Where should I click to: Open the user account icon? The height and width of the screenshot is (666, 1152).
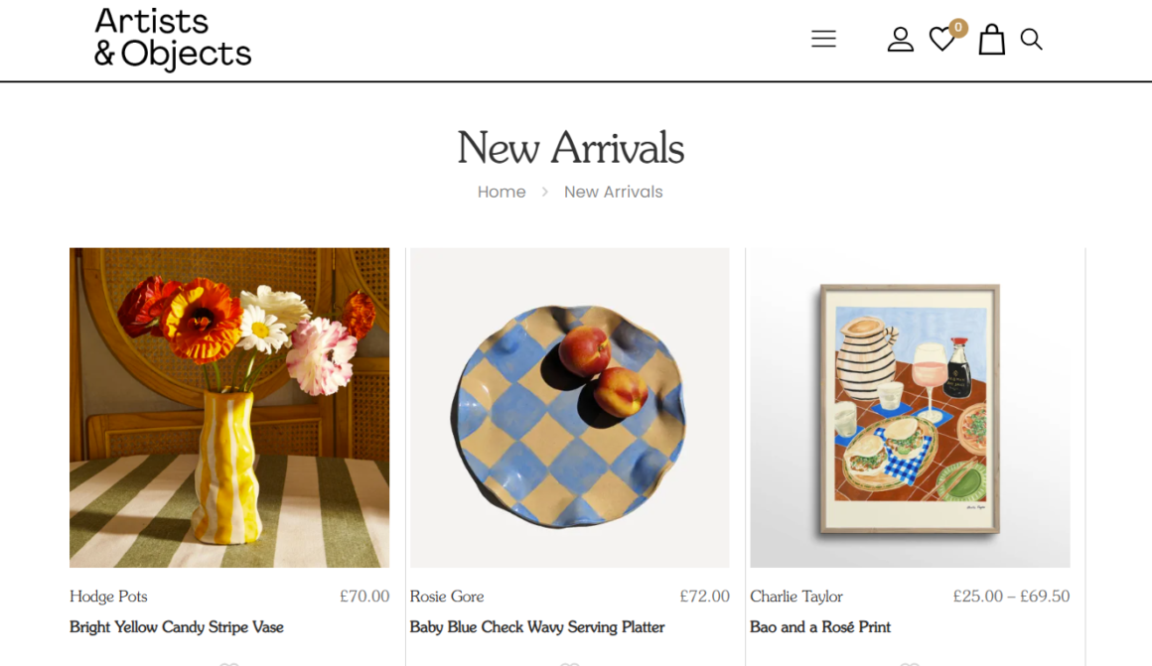pos(900,39)
